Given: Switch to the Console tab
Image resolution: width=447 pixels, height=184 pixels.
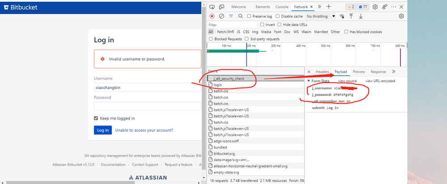Looking at the screenshot, I should point(282,7).
